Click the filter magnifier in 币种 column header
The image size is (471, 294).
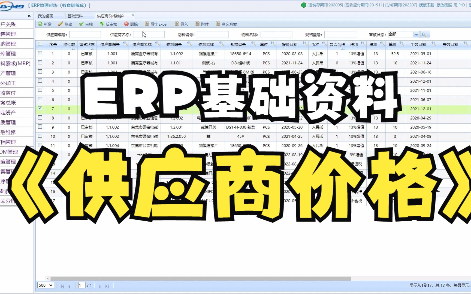[324, 44]
